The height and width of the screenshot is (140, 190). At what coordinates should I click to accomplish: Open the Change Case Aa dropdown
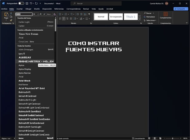pyautogui.click(x=49, y=14)
